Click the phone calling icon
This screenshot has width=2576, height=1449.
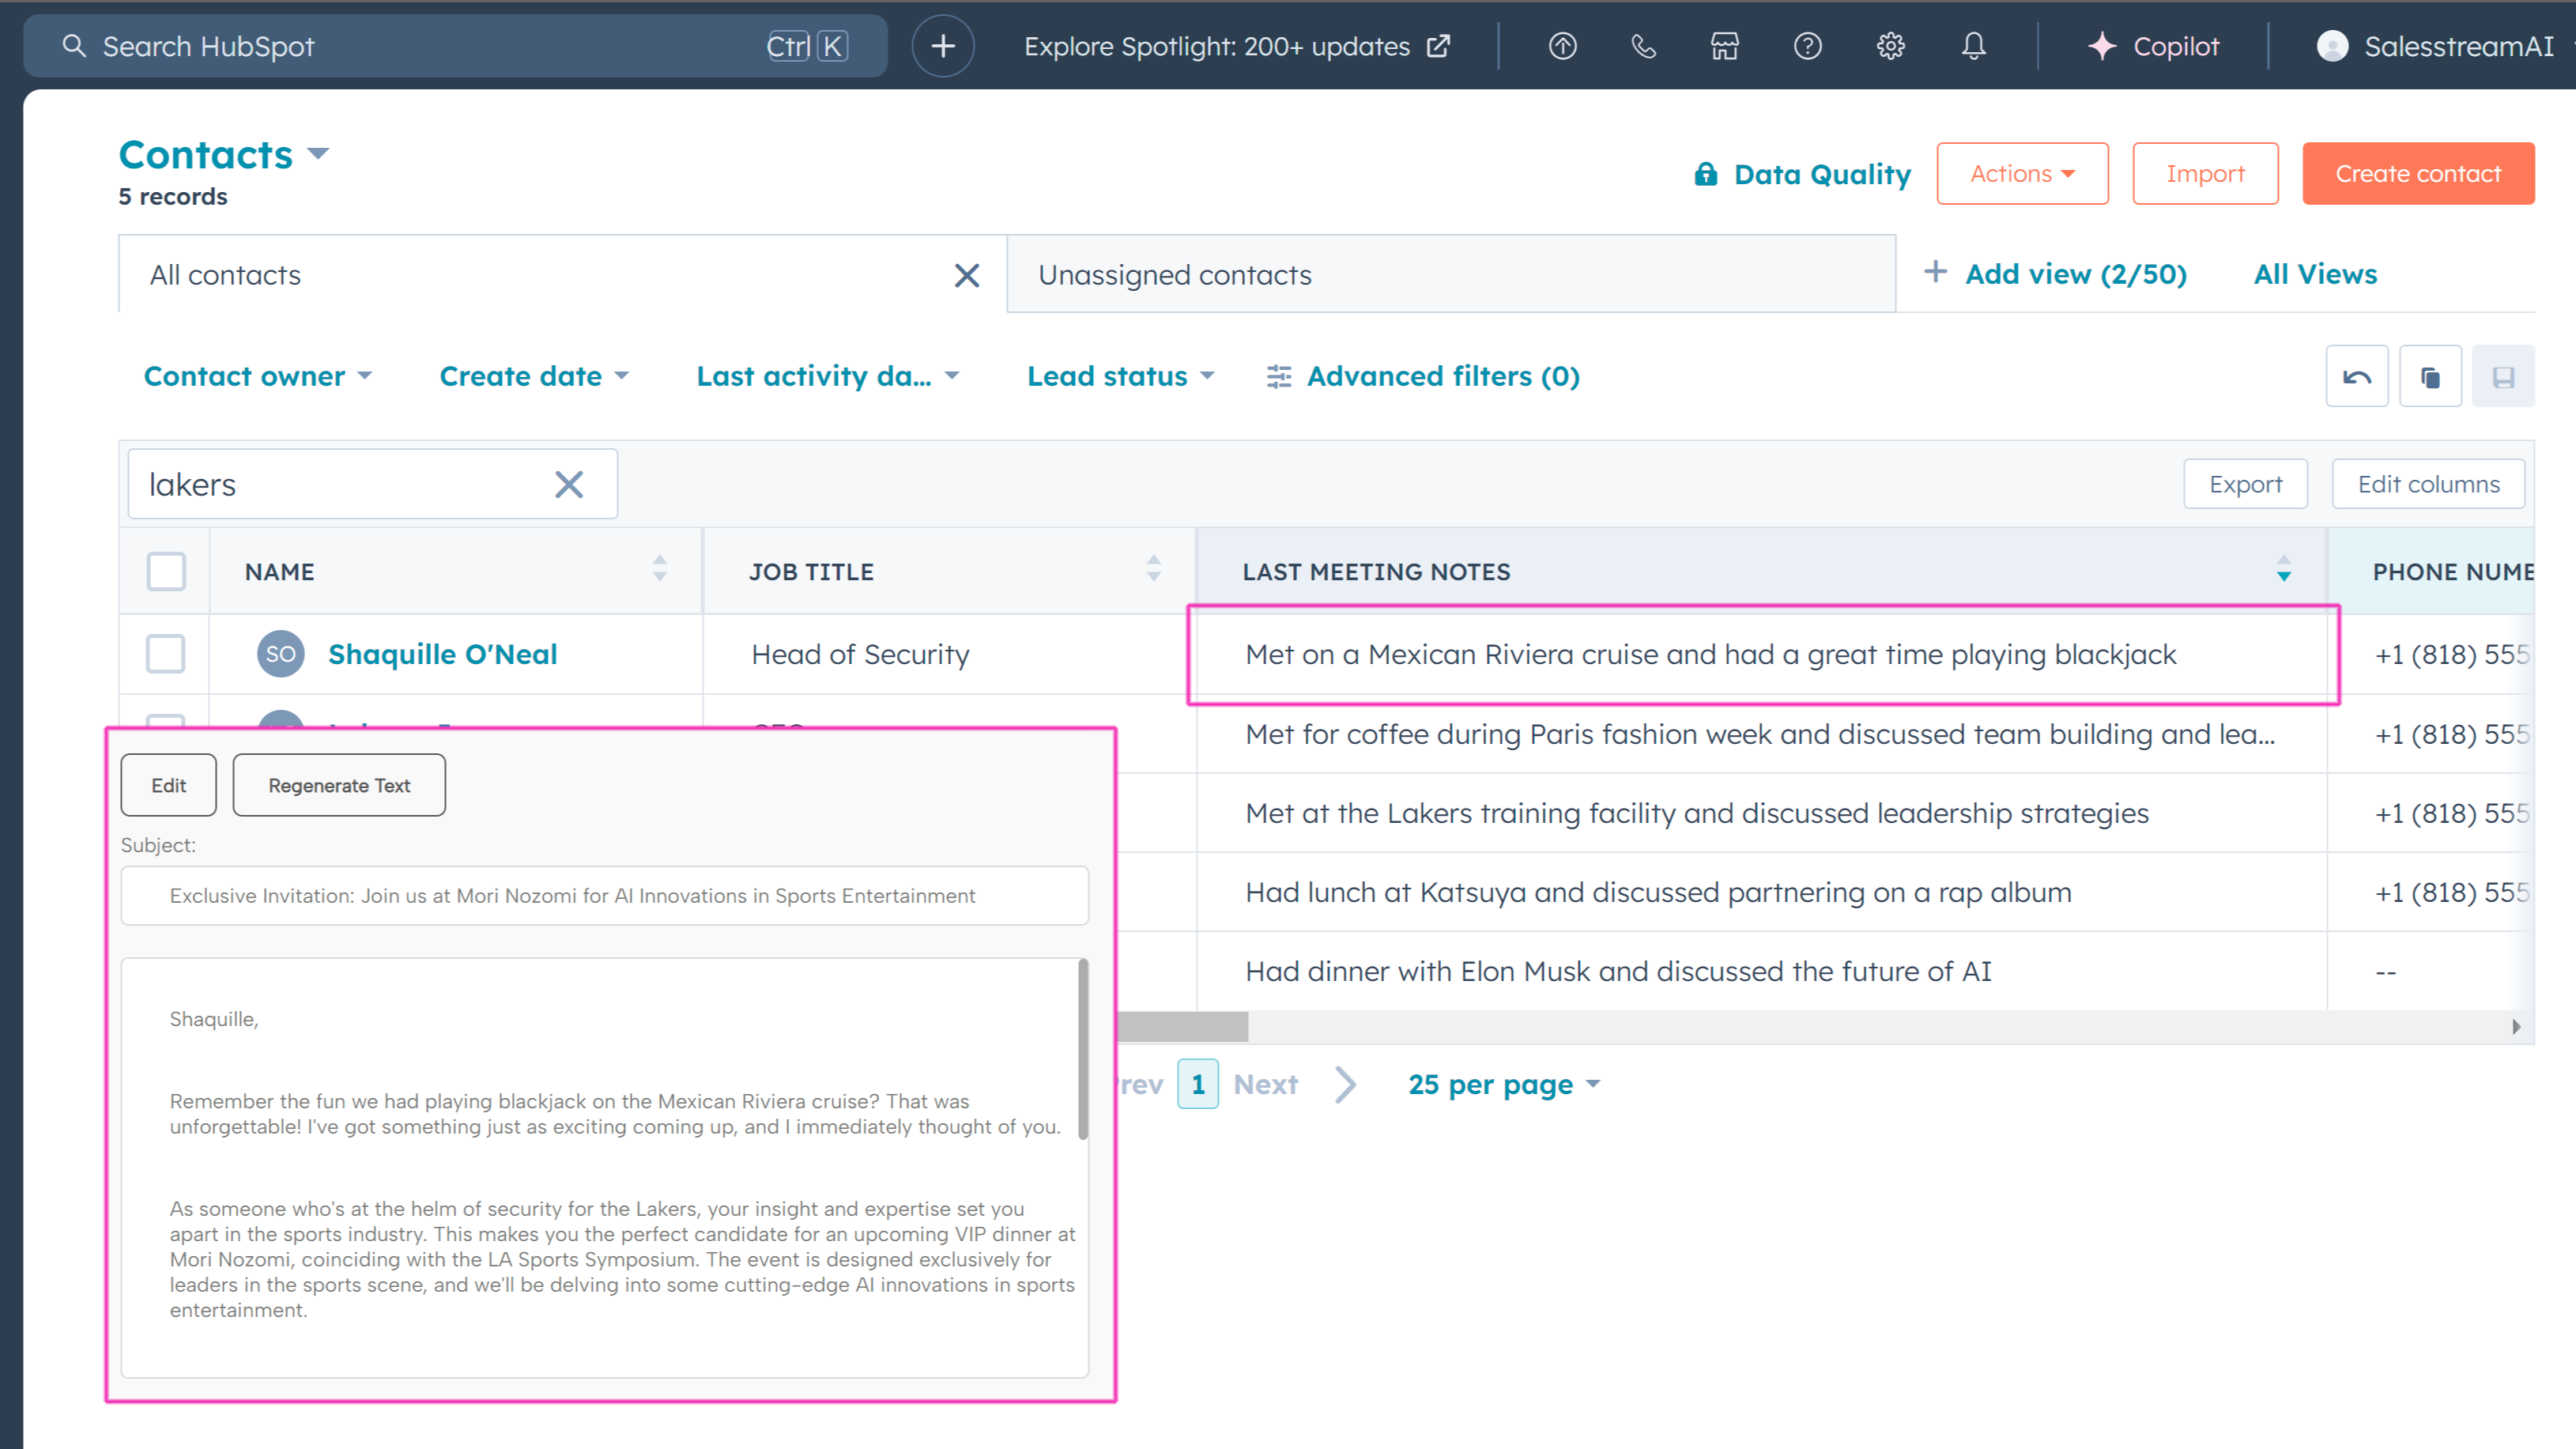point(1643,46)
